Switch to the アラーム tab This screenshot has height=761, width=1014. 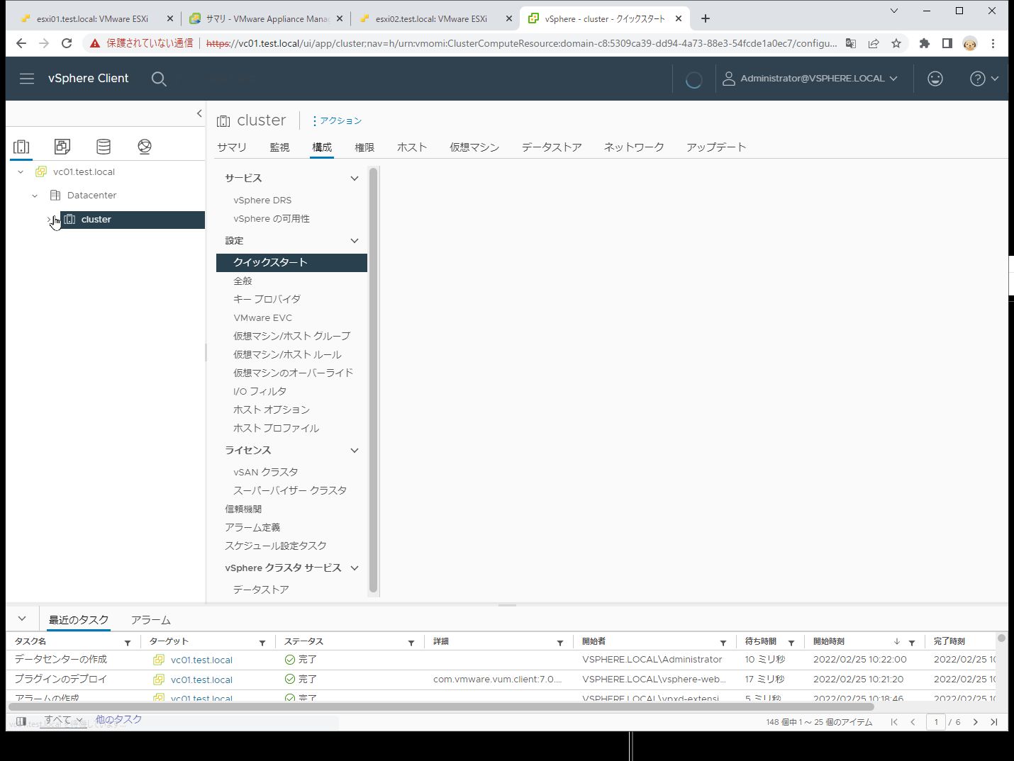151,621
